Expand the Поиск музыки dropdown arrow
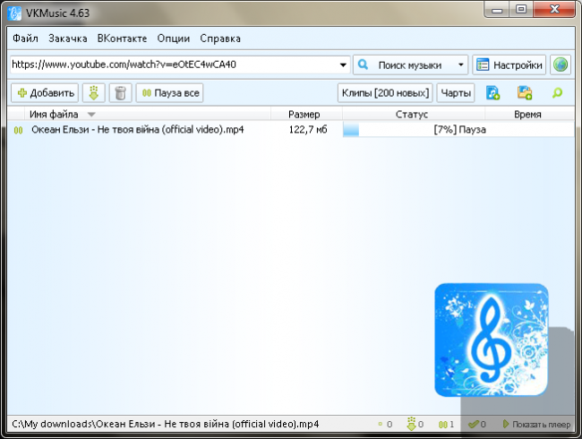 (x=461, y=65)
